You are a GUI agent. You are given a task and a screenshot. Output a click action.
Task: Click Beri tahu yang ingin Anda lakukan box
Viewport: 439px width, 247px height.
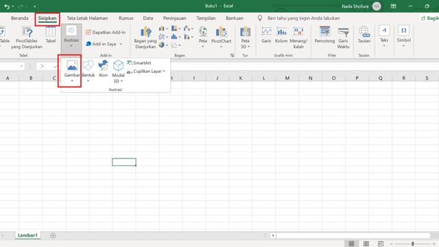coord(303,19)
